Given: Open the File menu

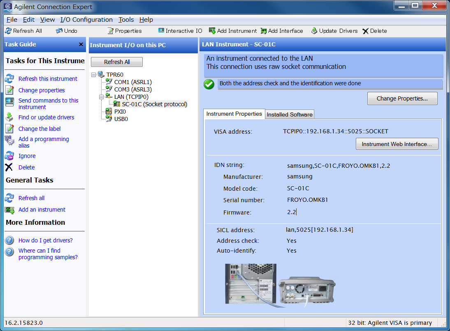Looking at the screenshot, I should pos(12,19).
